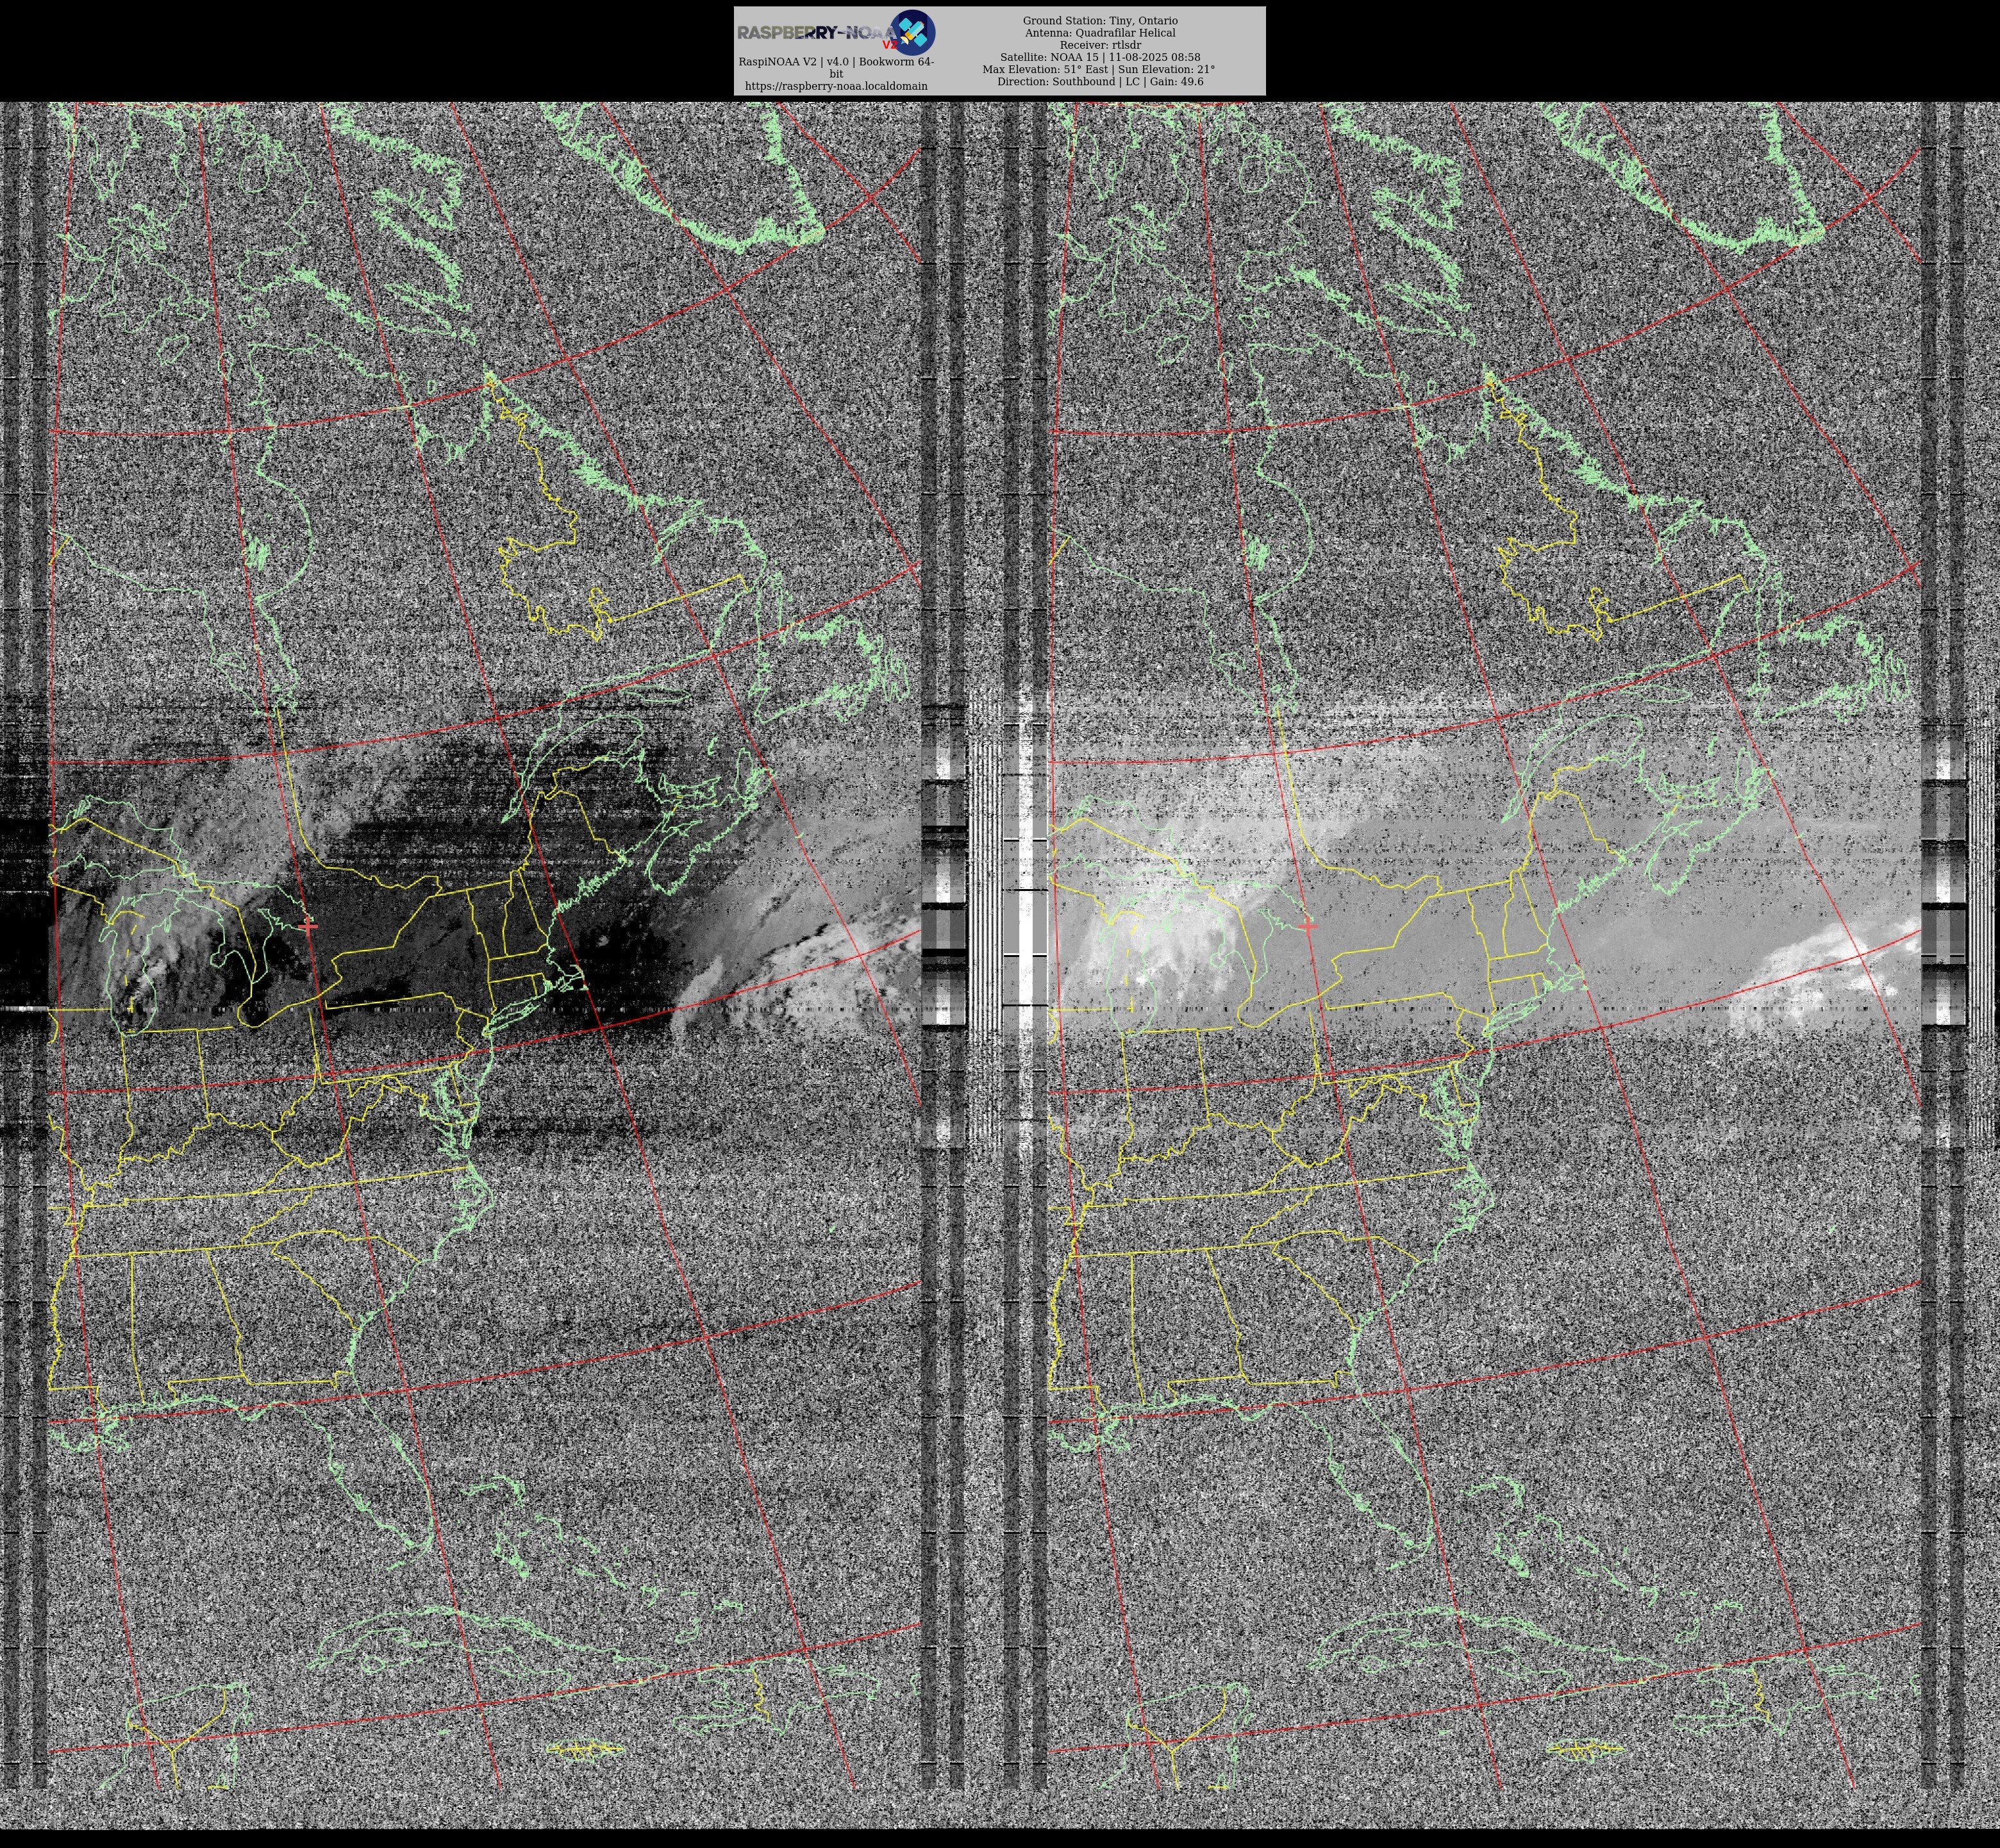Click the RaspiNOAA V2 v4.0 Bookworm version text
Screen dimensions: 2000x1848
[x=836, y=62]
